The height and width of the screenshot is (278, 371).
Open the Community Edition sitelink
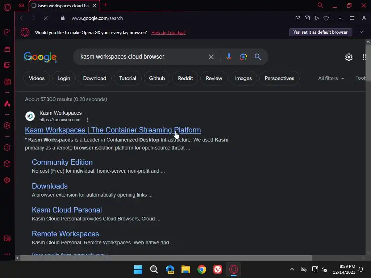point(62,162)
